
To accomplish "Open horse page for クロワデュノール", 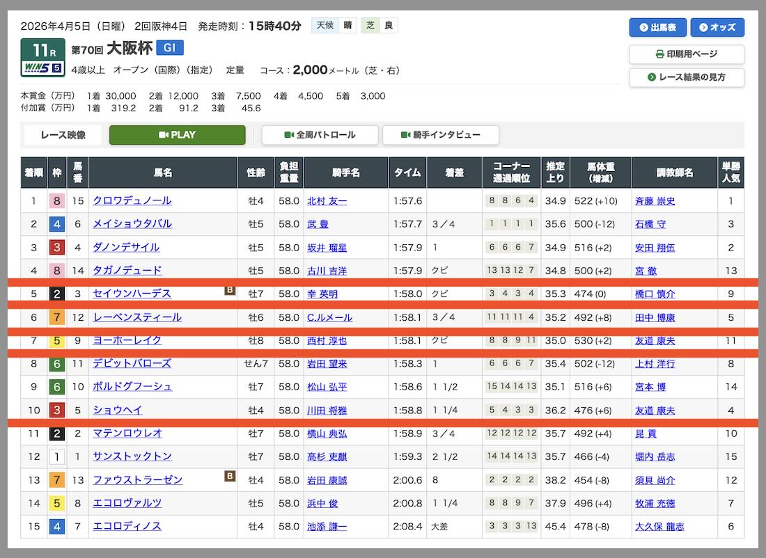I will pos(132,201).
